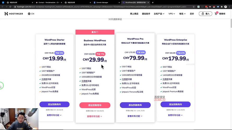The width and height of the screenshot is (232, 130).
Task: Click the 节省 53% discount badge
Action: tap(141, 52)
